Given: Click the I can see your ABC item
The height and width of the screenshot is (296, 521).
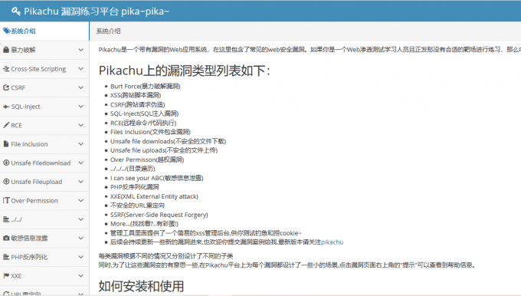Looking at the screenshot, I should tap(157, 178).
